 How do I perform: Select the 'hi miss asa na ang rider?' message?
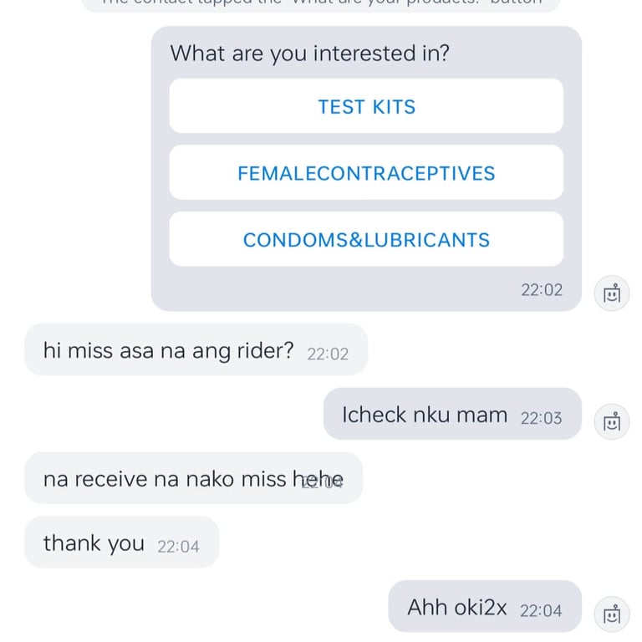tap(168, 350)
